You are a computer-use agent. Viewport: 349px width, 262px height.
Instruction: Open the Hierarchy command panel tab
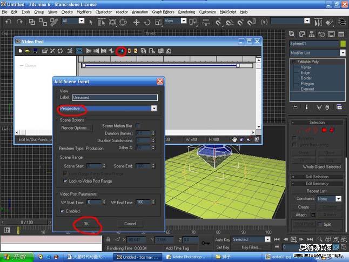pos(312,34)
